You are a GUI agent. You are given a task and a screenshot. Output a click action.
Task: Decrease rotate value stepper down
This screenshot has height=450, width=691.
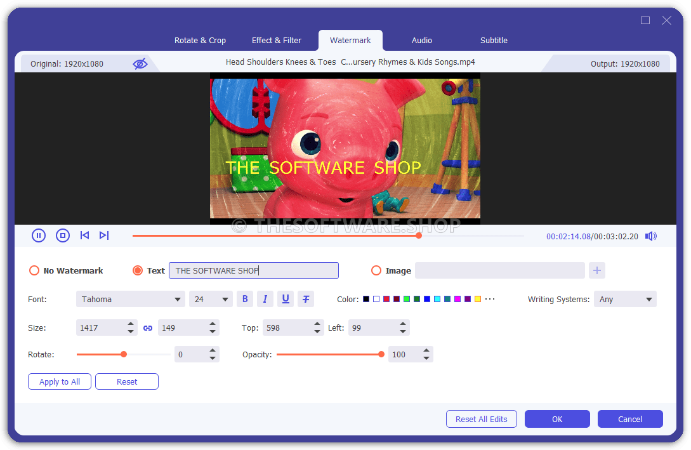pyautogui.click(x=213, y=358)
